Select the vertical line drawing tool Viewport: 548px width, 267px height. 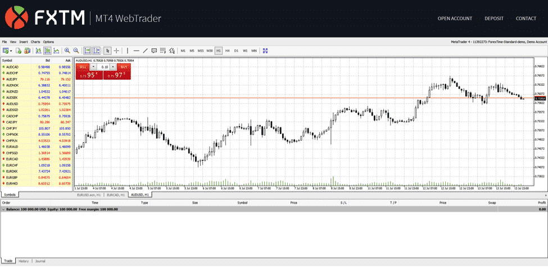(128, 50)
